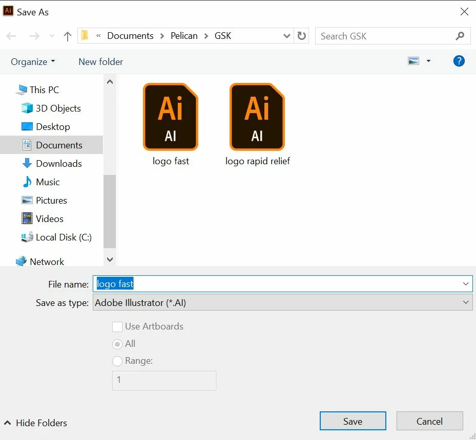Open Downloads in the navigation pane

pyautogui.click(x=51, y=164)
